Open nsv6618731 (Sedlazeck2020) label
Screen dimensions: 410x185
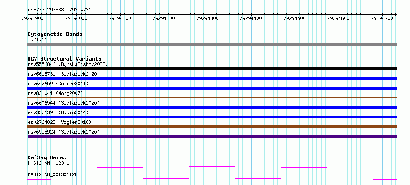[x=64, y=74]
